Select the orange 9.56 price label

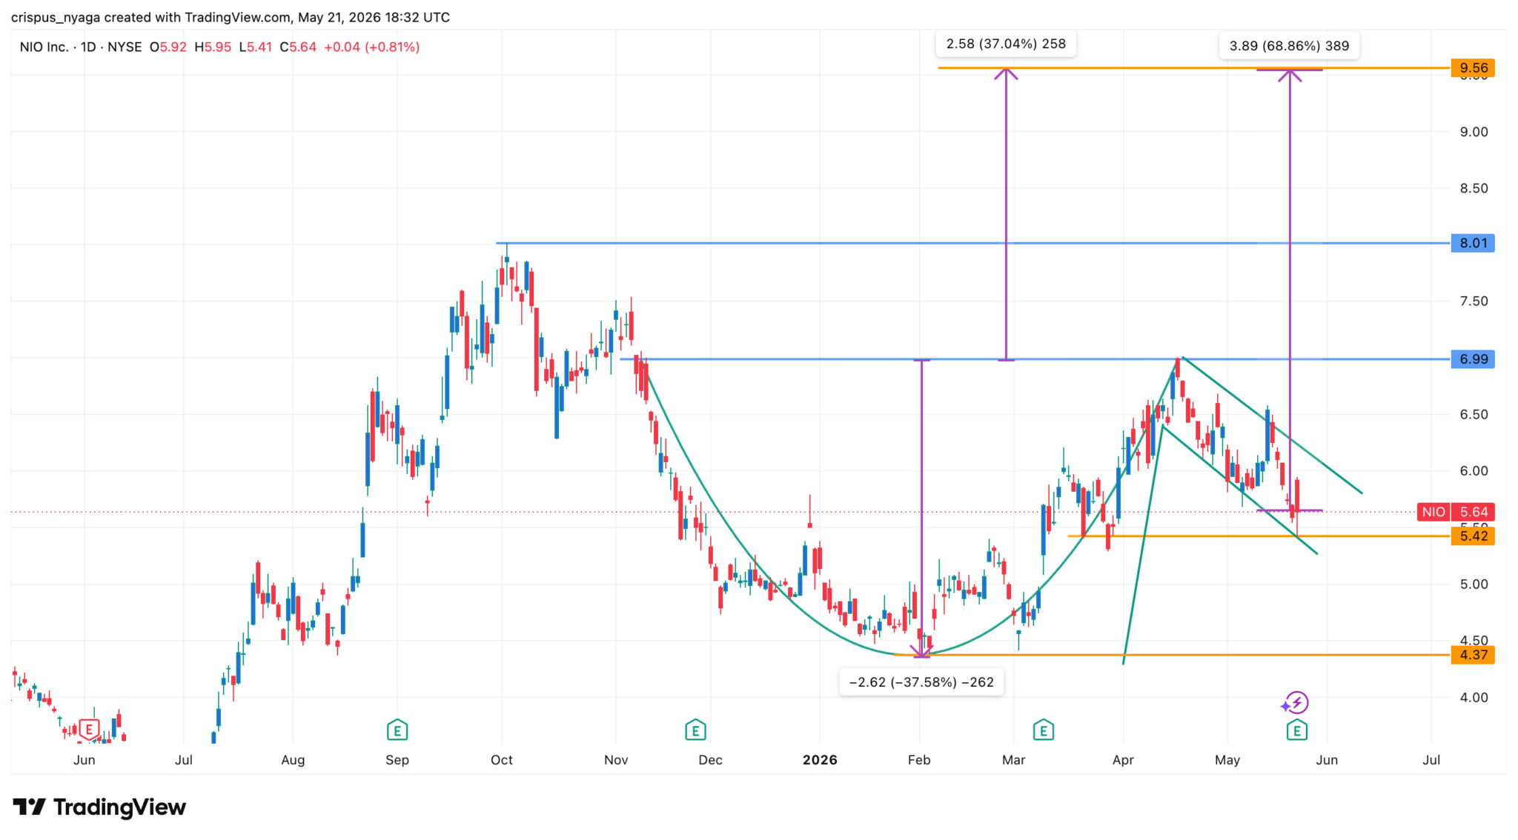[1473, 68]
